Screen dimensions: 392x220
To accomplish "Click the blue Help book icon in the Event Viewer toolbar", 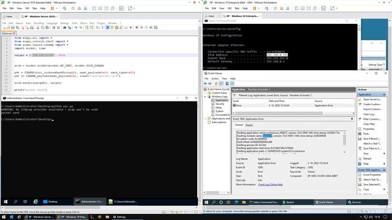I will (227, 84).
